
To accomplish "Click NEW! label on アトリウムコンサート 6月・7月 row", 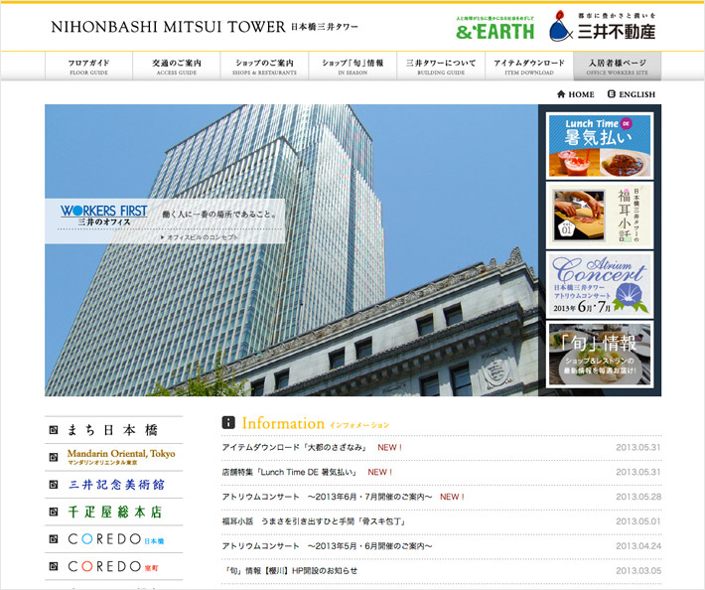I will coord(452,497).
